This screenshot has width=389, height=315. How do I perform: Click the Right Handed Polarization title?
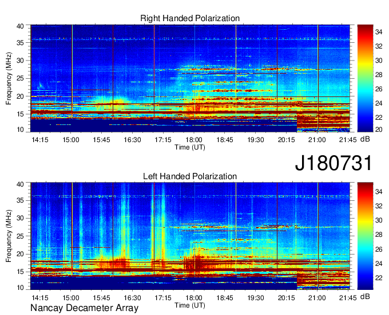click(x=190, y=18)
